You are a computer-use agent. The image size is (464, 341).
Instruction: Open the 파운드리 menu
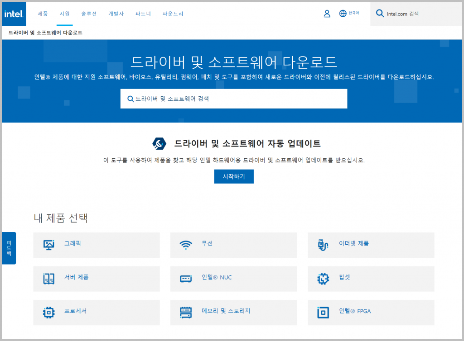(173, 14)
